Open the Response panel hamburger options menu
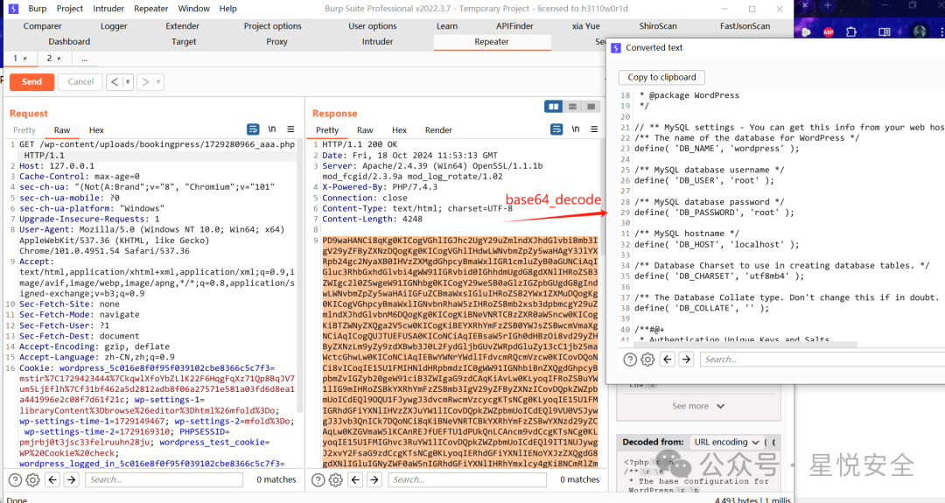This screenshot has width=945, height=503. coord(594,129)
